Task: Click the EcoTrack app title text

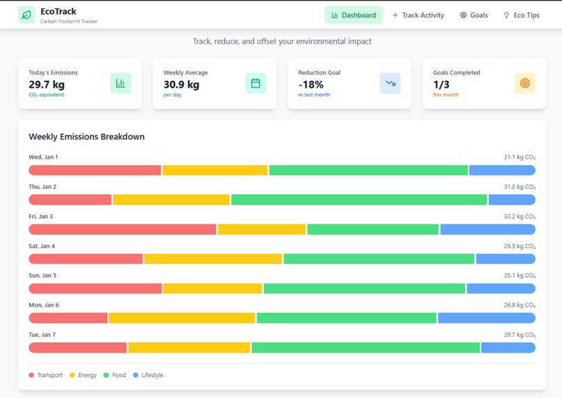Action: (59, 11)
